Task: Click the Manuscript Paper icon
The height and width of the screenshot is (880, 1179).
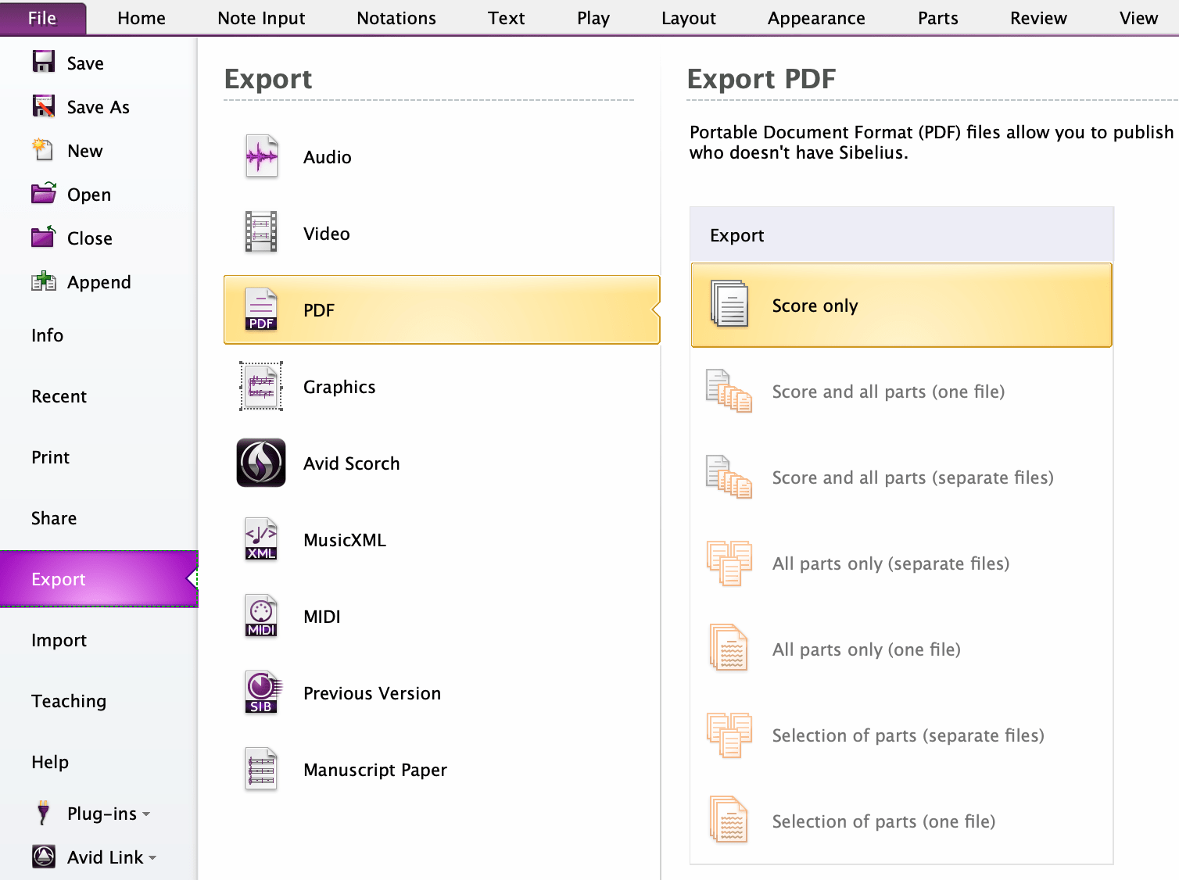Action: [x=261, y=769]
